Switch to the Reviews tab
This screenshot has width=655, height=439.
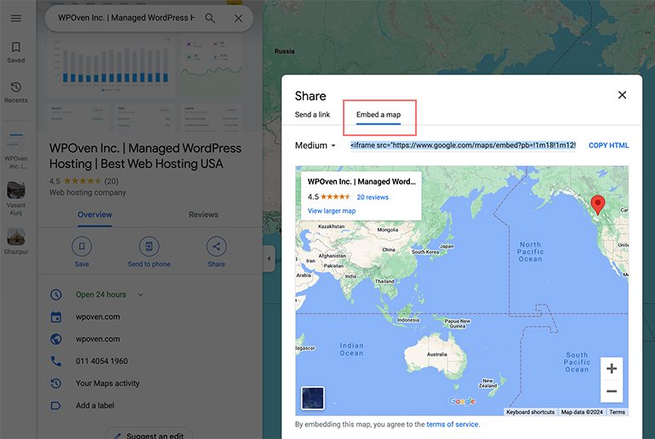click(203, 214)
